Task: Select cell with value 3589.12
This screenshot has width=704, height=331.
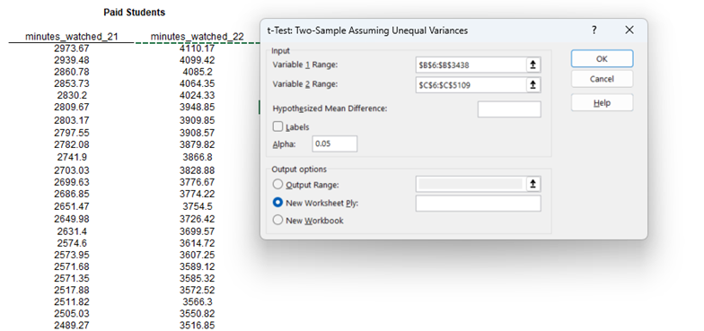Action: pos(198,266)
